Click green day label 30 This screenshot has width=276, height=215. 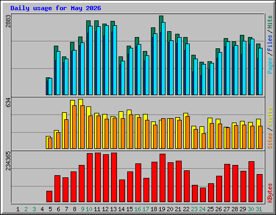pos(251,209)
